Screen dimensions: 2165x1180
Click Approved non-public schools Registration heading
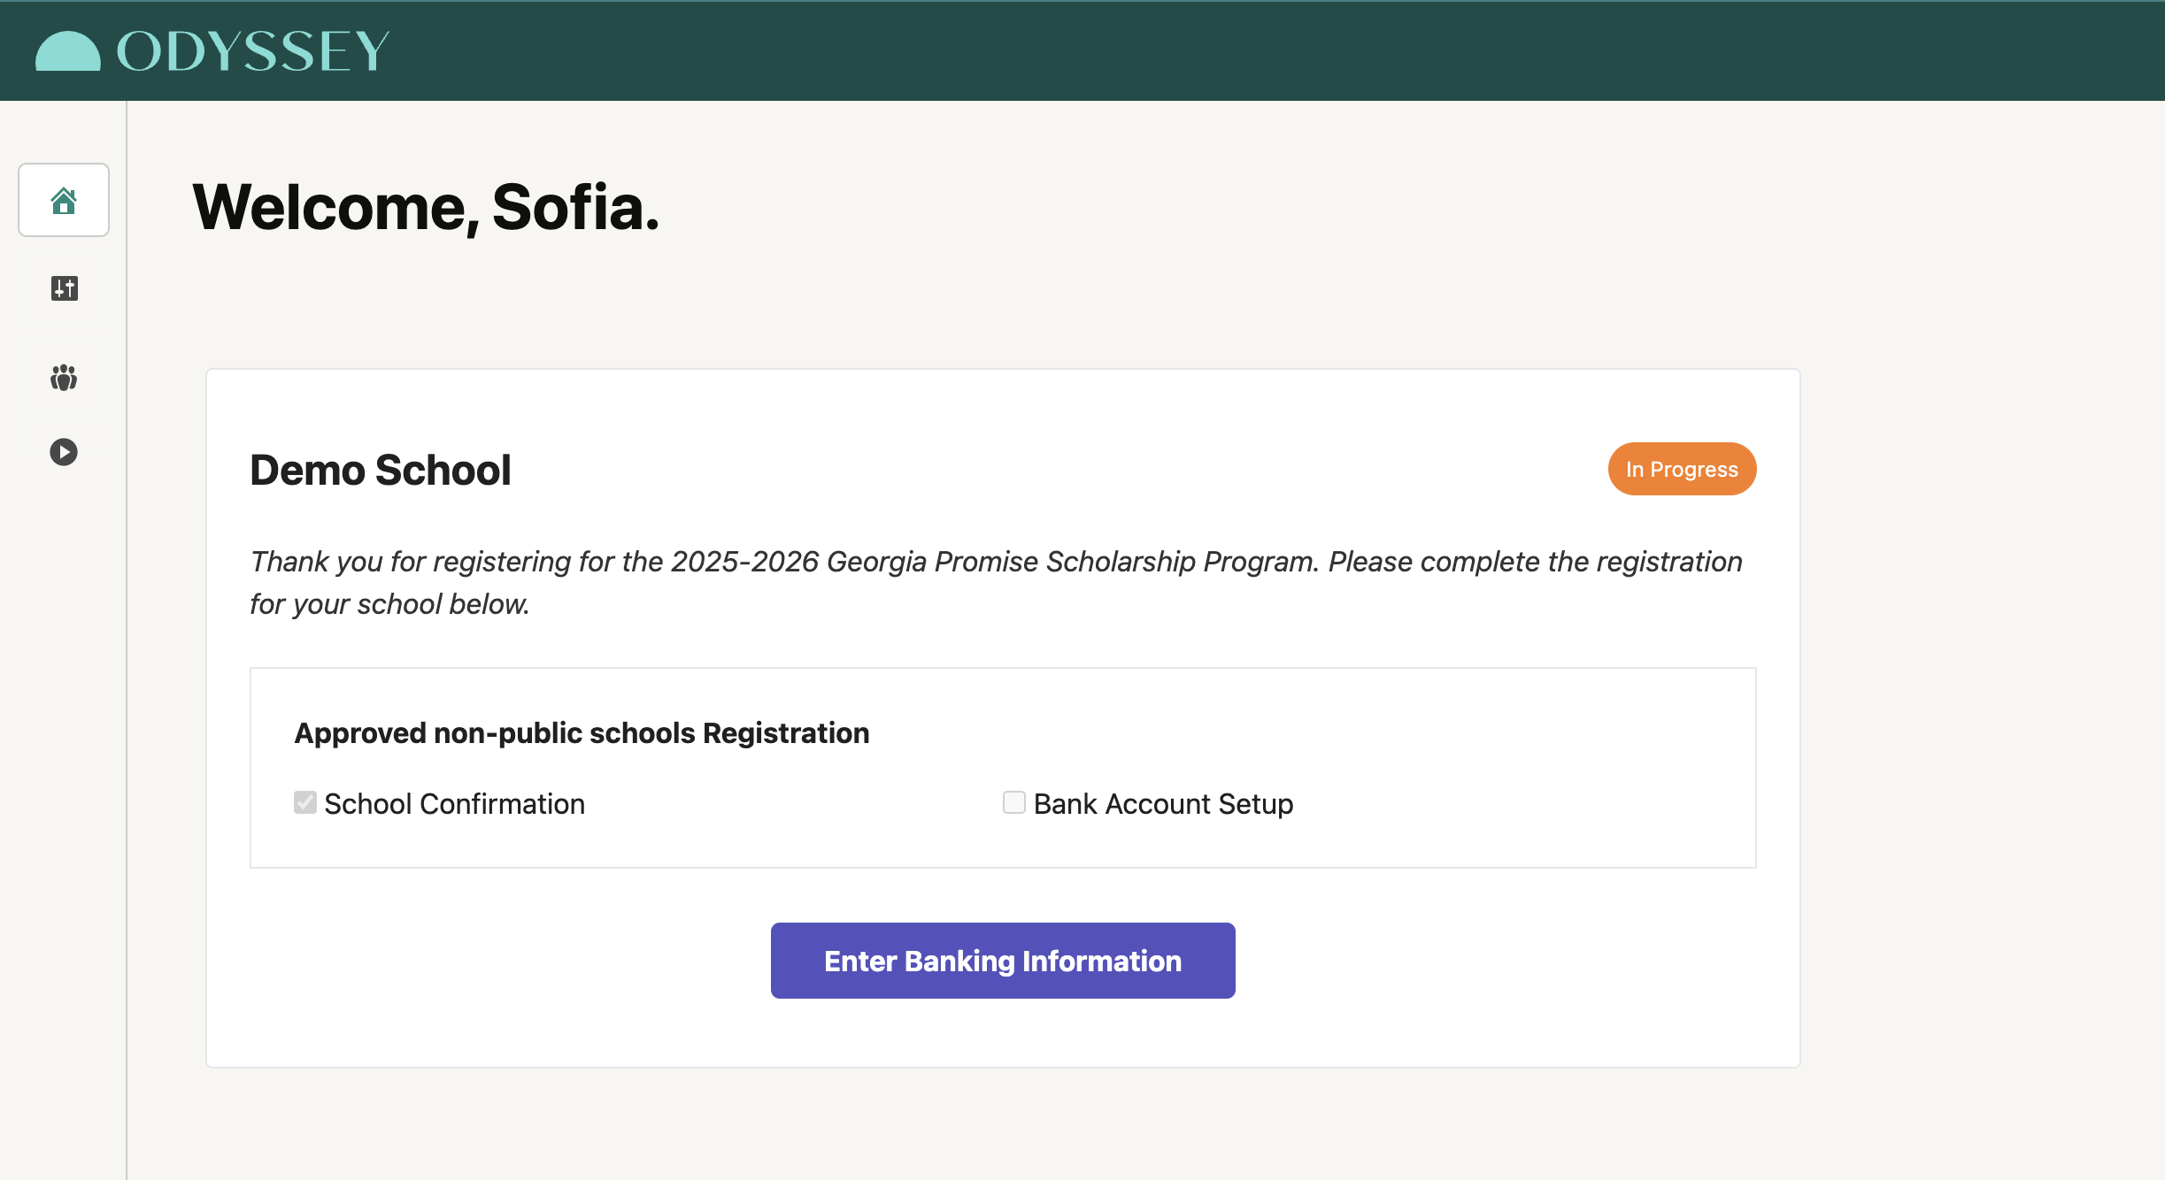(582, 733)
